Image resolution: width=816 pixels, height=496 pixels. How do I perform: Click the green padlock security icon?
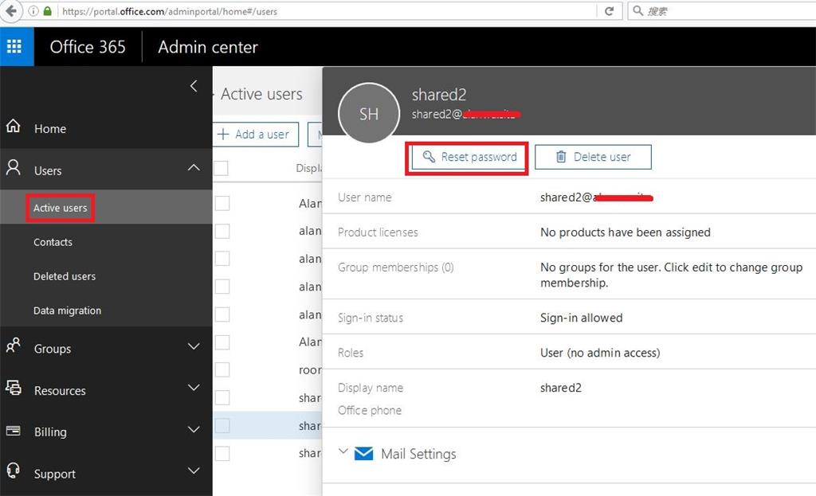click(47, 11)
